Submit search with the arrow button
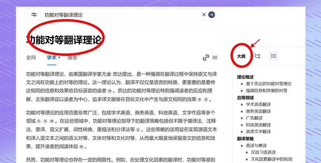Viewport: 321px width, 163px height. pyautogui.click(x=212, y=15)
